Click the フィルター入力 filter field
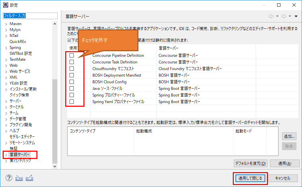Image resolution: width=302 pixels, height=187 pixels. pos(30,16)
